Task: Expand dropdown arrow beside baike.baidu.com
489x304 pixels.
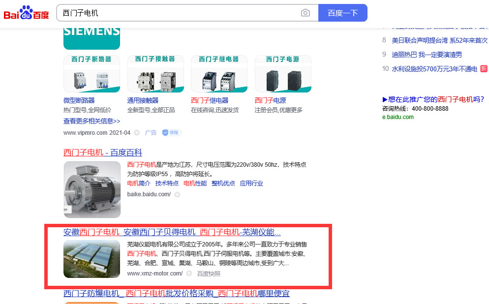Action: coord(177,195)
